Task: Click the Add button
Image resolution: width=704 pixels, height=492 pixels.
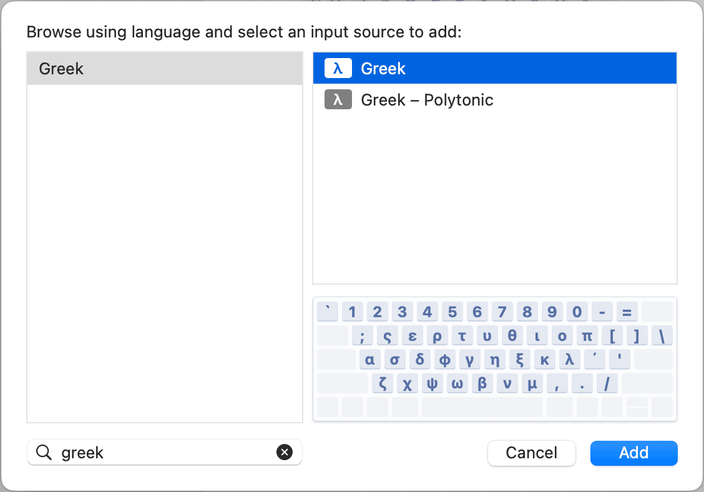Action: pyautogui.click(x=634, y=453)
